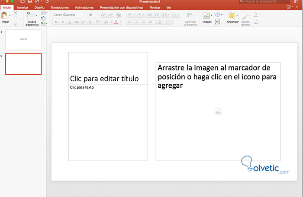The image size is (303, 197).
Task: Toggle underline formatting (S)
Action: coord(70,22)
